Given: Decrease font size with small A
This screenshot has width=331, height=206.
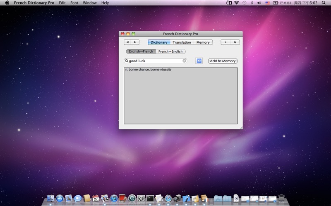Looking at the screenshot, I should pyautogui.click(x=225, y=42).
